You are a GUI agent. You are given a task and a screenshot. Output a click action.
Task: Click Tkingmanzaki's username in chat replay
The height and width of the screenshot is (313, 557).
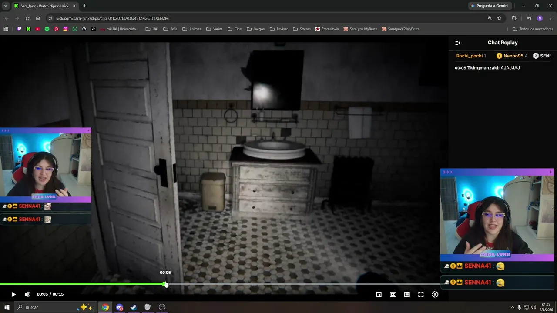tap(483, 68)
